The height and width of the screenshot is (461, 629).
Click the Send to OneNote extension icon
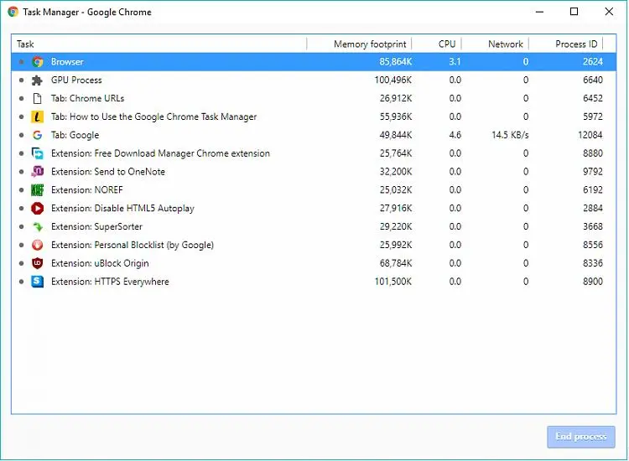[x=37, y=172]
